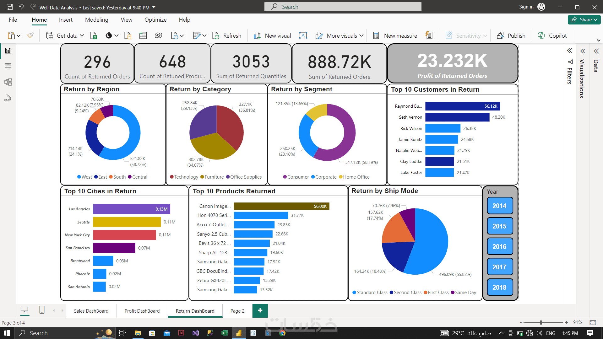Viewport: 603px width, 339px height.
Task: Adjust the zoom slider handle
Action: coord(541,322)
